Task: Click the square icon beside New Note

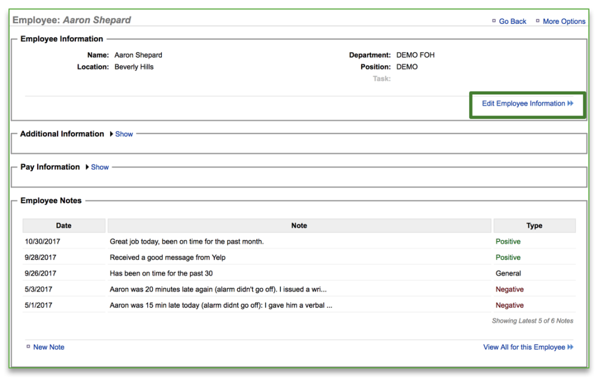Action: 27,347
